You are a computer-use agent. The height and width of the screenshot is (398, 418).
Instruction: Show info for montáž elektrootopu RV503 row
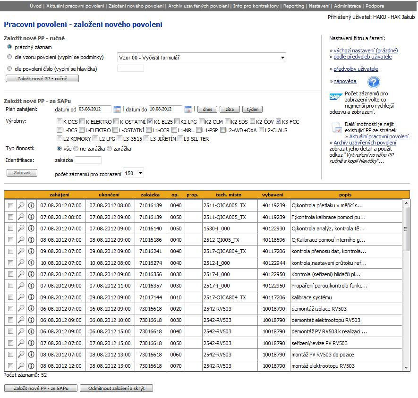[x=31, y=366]
